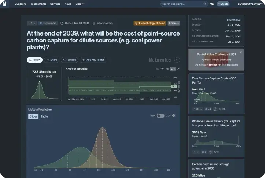Close the Market Pulse Challenge card

click(x=240, y=52)
